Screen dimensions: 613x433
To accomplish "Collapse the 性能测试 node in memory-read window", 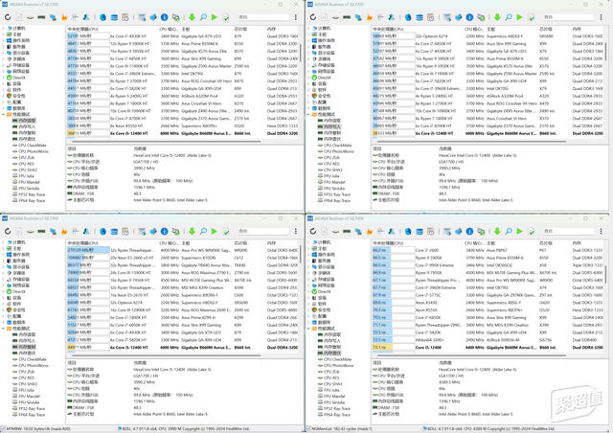I will click(3, 114).
